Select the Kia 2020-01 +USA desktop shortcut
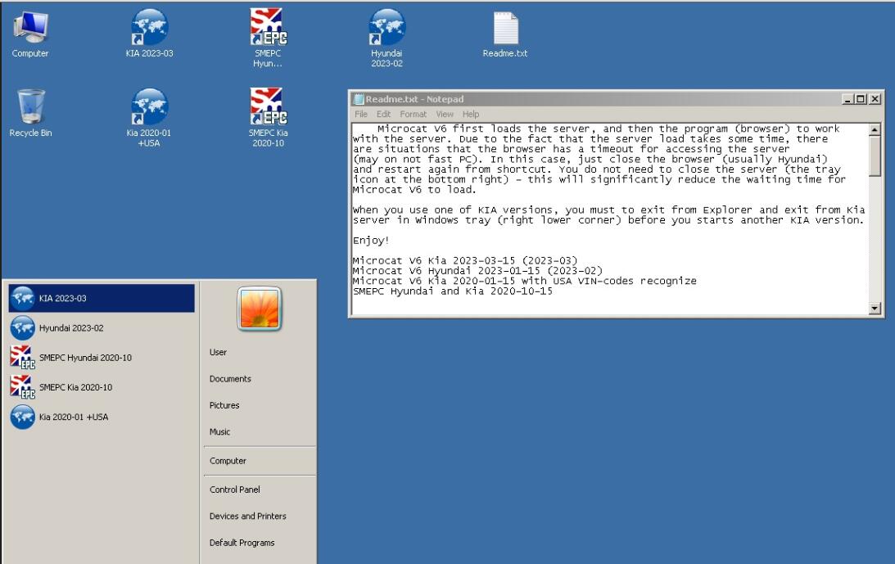Image resolution: width=895 pixels, height=564 pixels. [x=149, y=118]
